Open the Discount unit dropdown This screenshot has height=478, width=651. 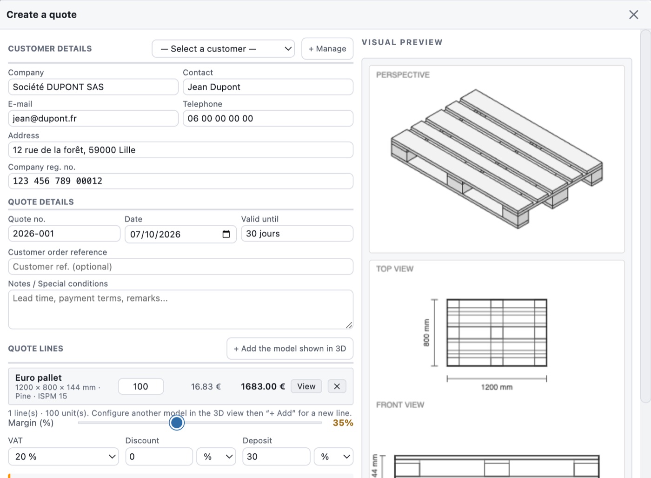tap(216, 457)
